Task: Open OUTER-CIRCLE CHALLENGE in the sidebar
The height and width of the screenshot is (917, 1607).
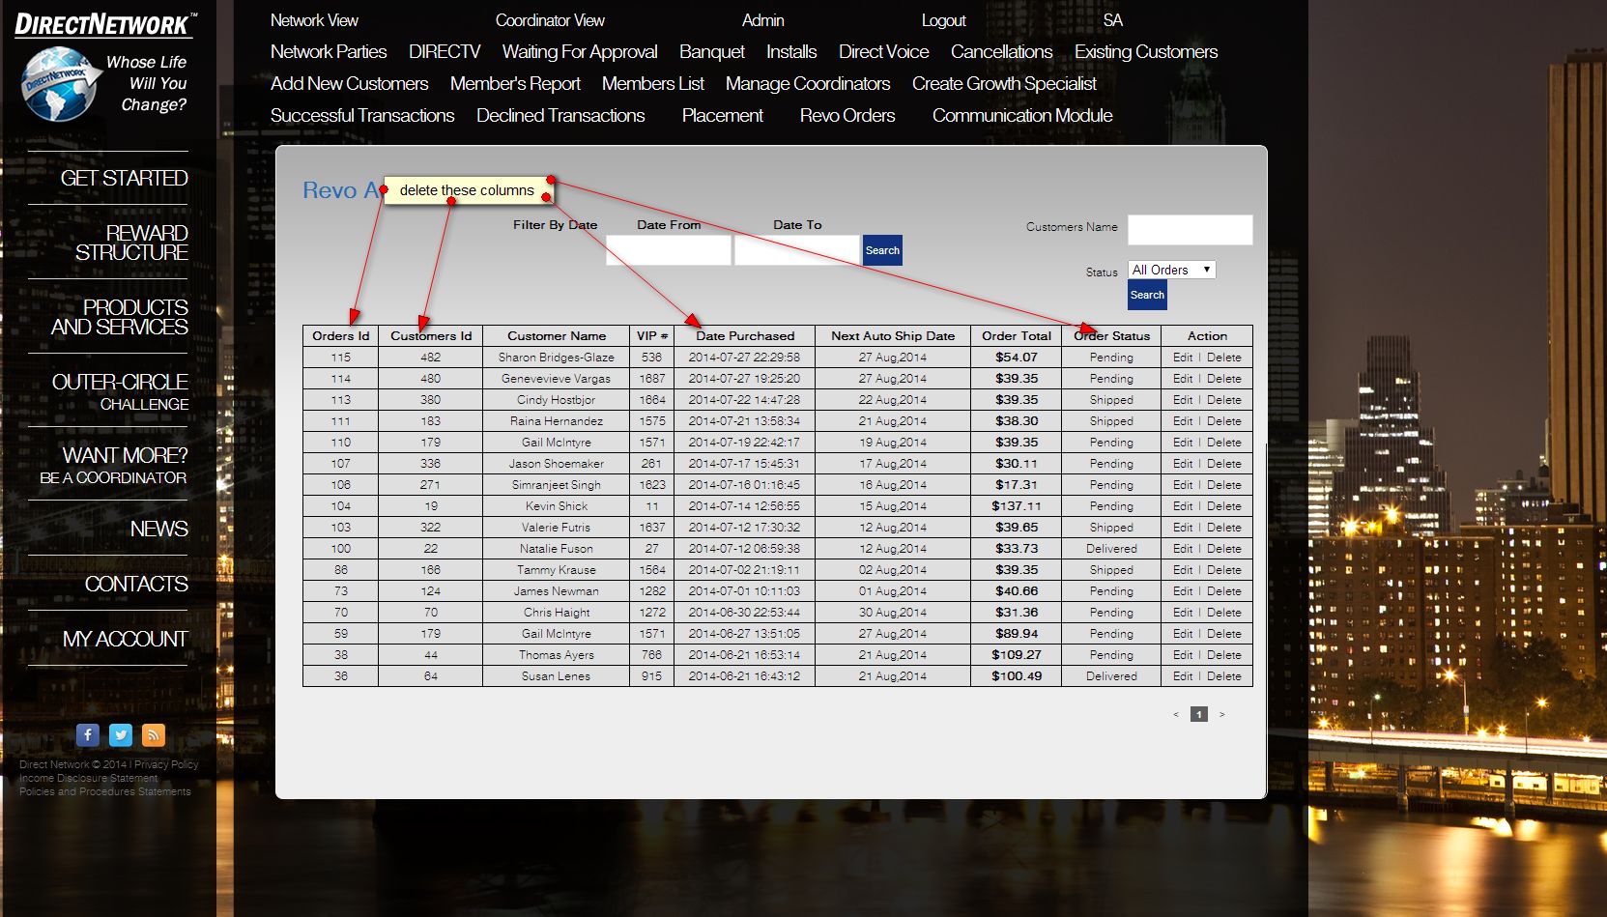Action: (x=121, y=391)
